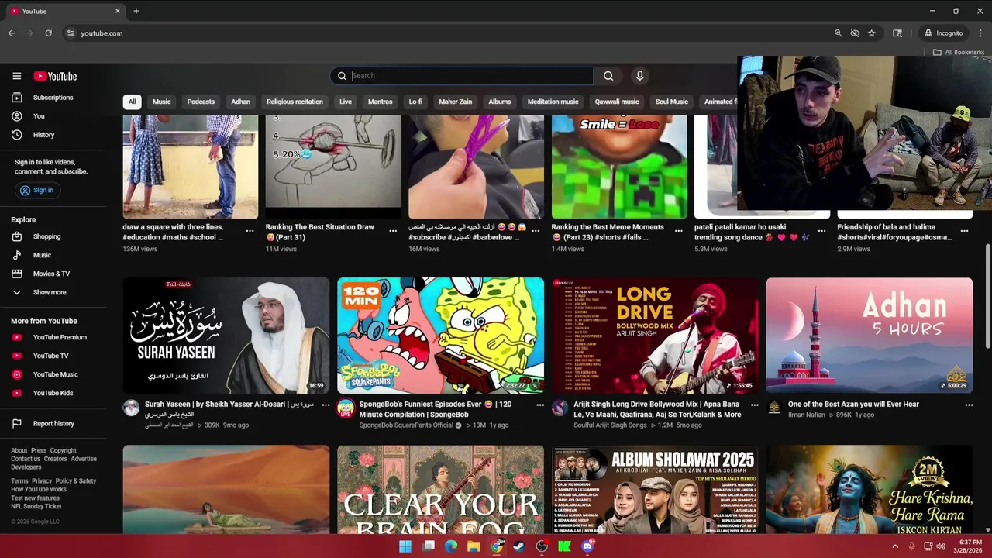Open options for 'Ranking the Best Meme Moments' short
Screen dimensions: 992x558
679,231
